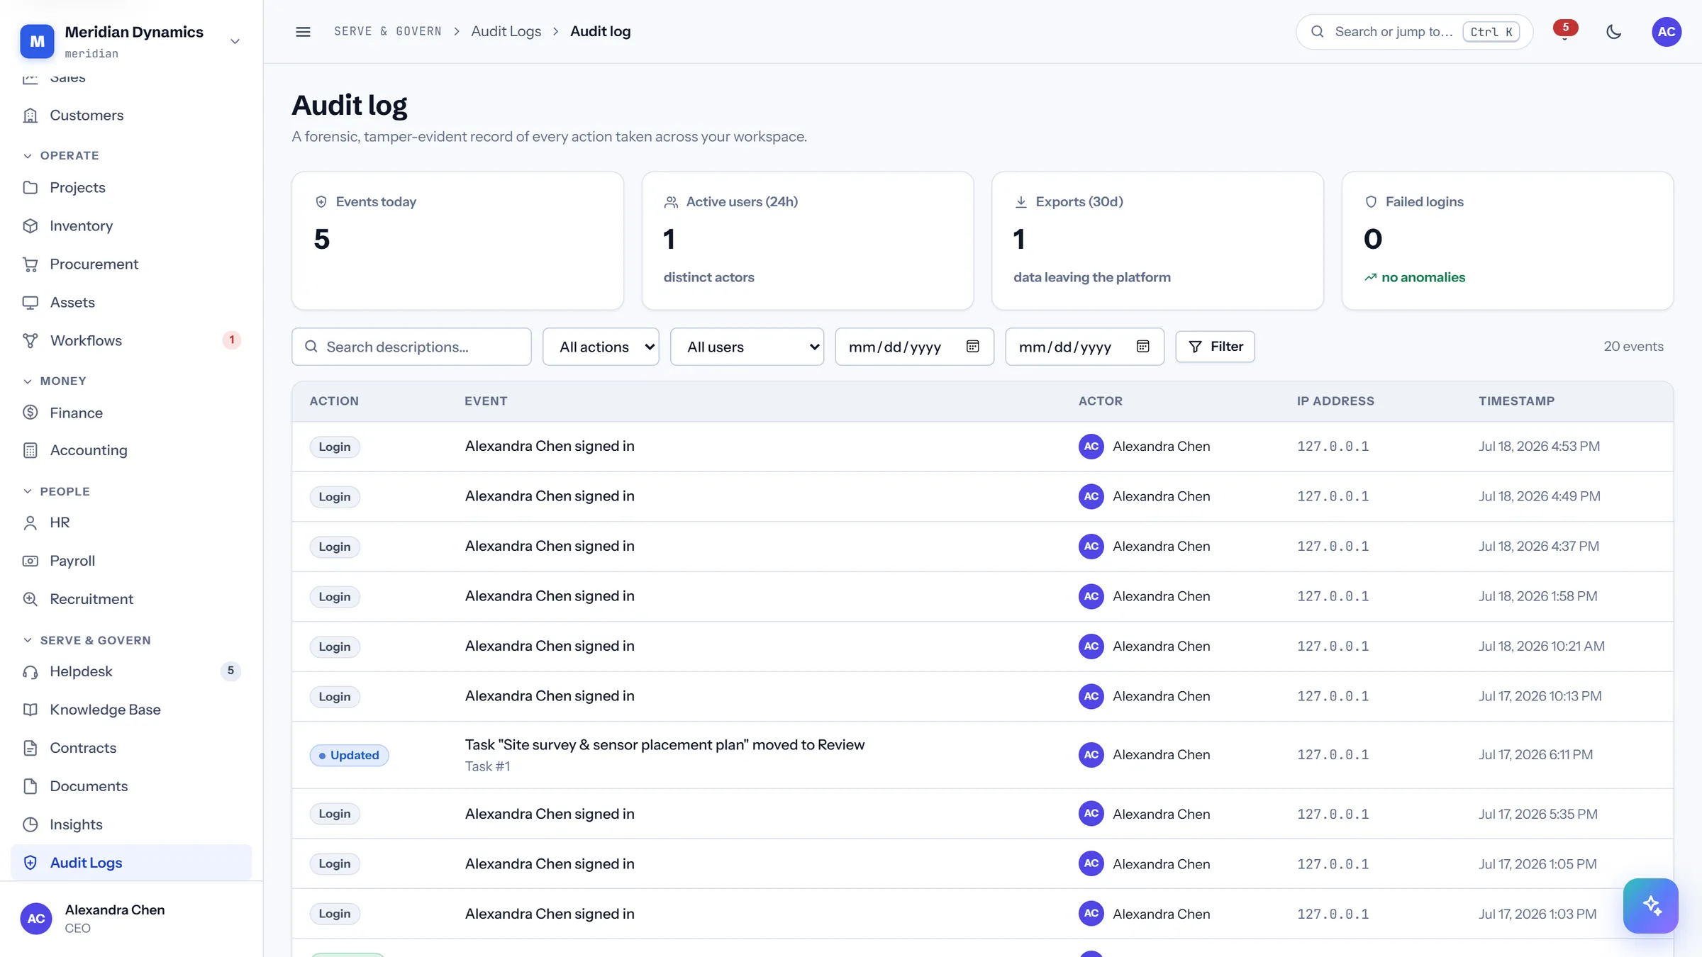Click the Recruitment search icon

(x=30, y=599)
